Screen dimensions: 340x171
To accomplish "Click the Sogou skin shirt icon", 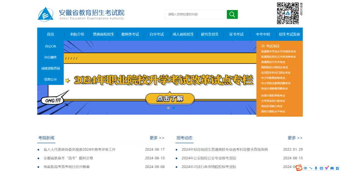I will [327, 168].
